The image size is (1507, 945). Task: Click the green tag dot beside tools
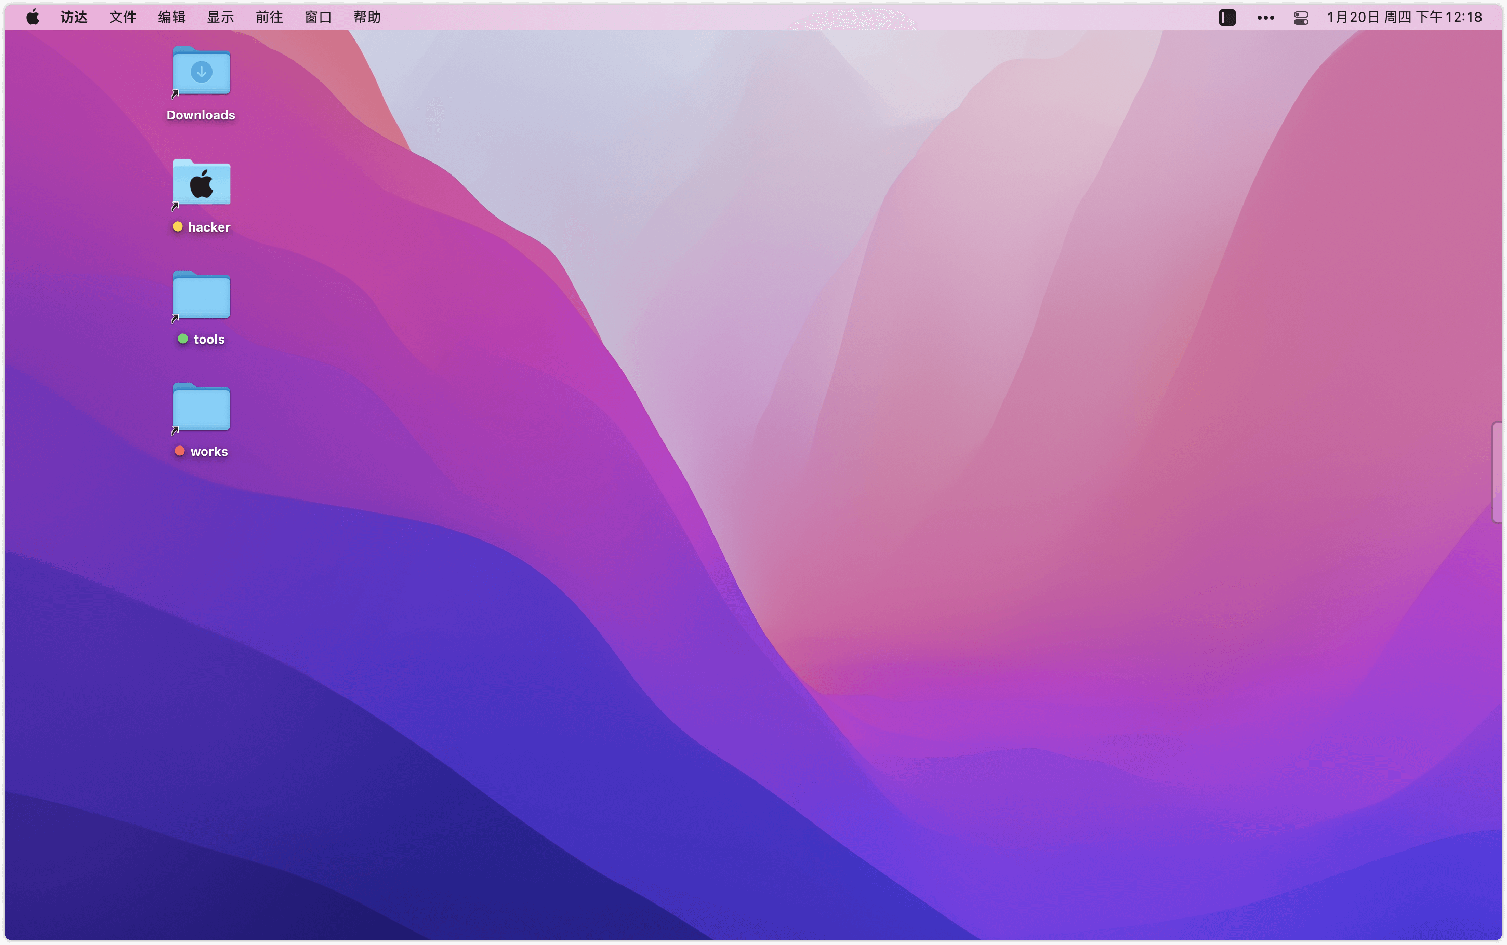182,339
